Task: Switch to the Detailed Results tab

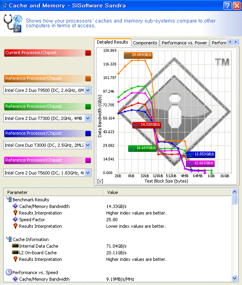Action: pos(113,42)
